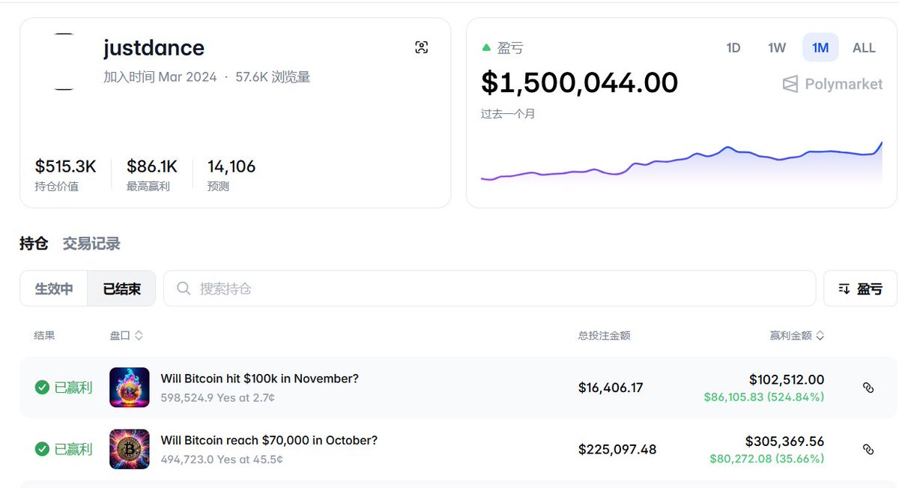The width and height of the screenshot is (899, 488).
Task: Click the Bitcoin $70,000 October market thumbnail
Action: click(129, 449)
